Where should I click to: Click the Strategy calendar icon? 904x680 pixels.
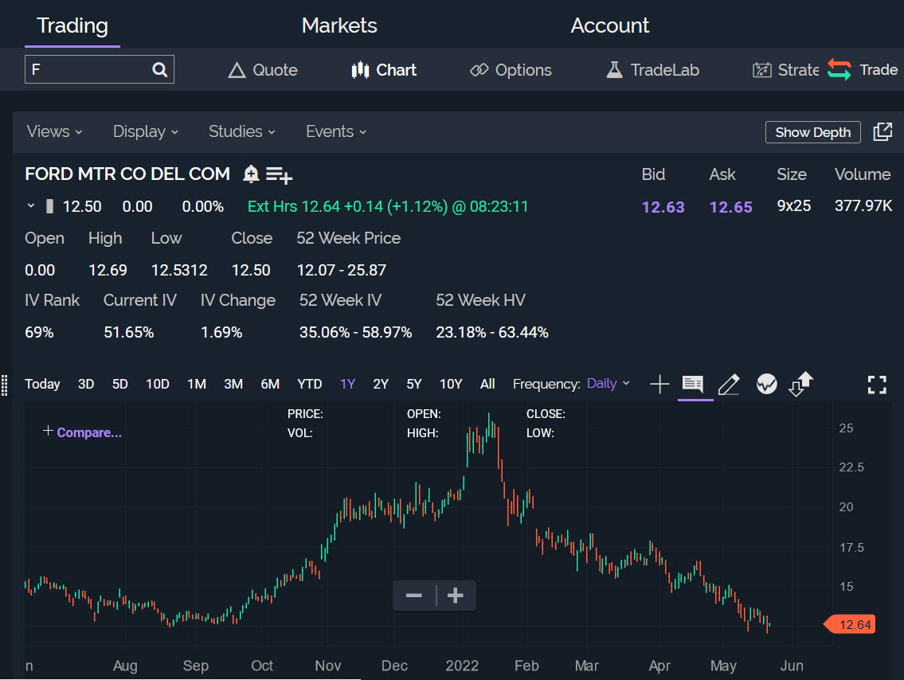[x=762, y=70]
